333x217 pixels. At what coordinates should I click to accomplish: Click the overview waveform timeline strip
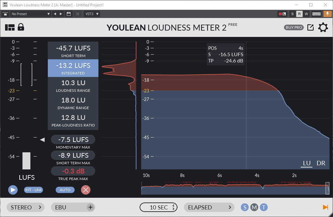(x=235, y=188)
